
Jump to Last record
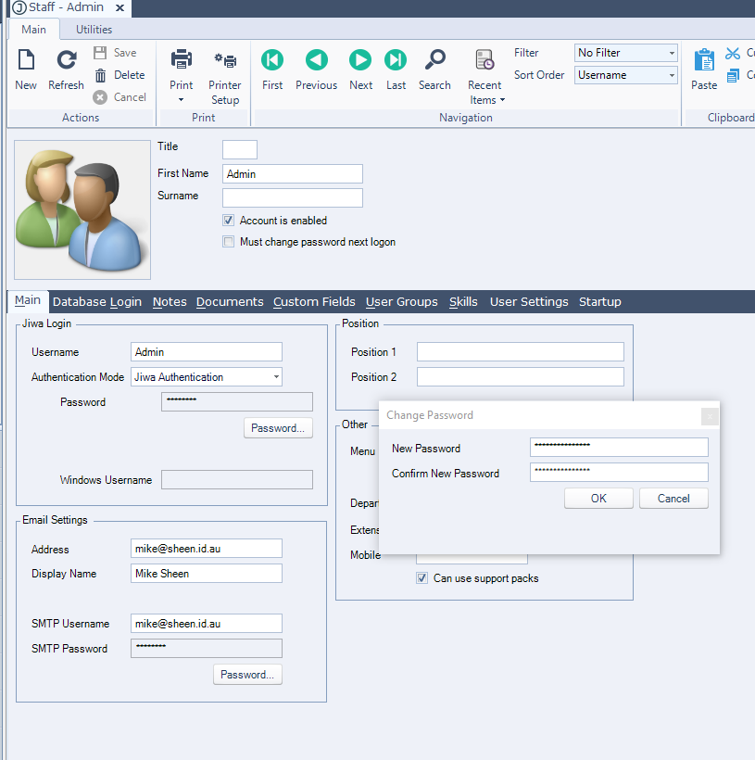click(396, 61)
